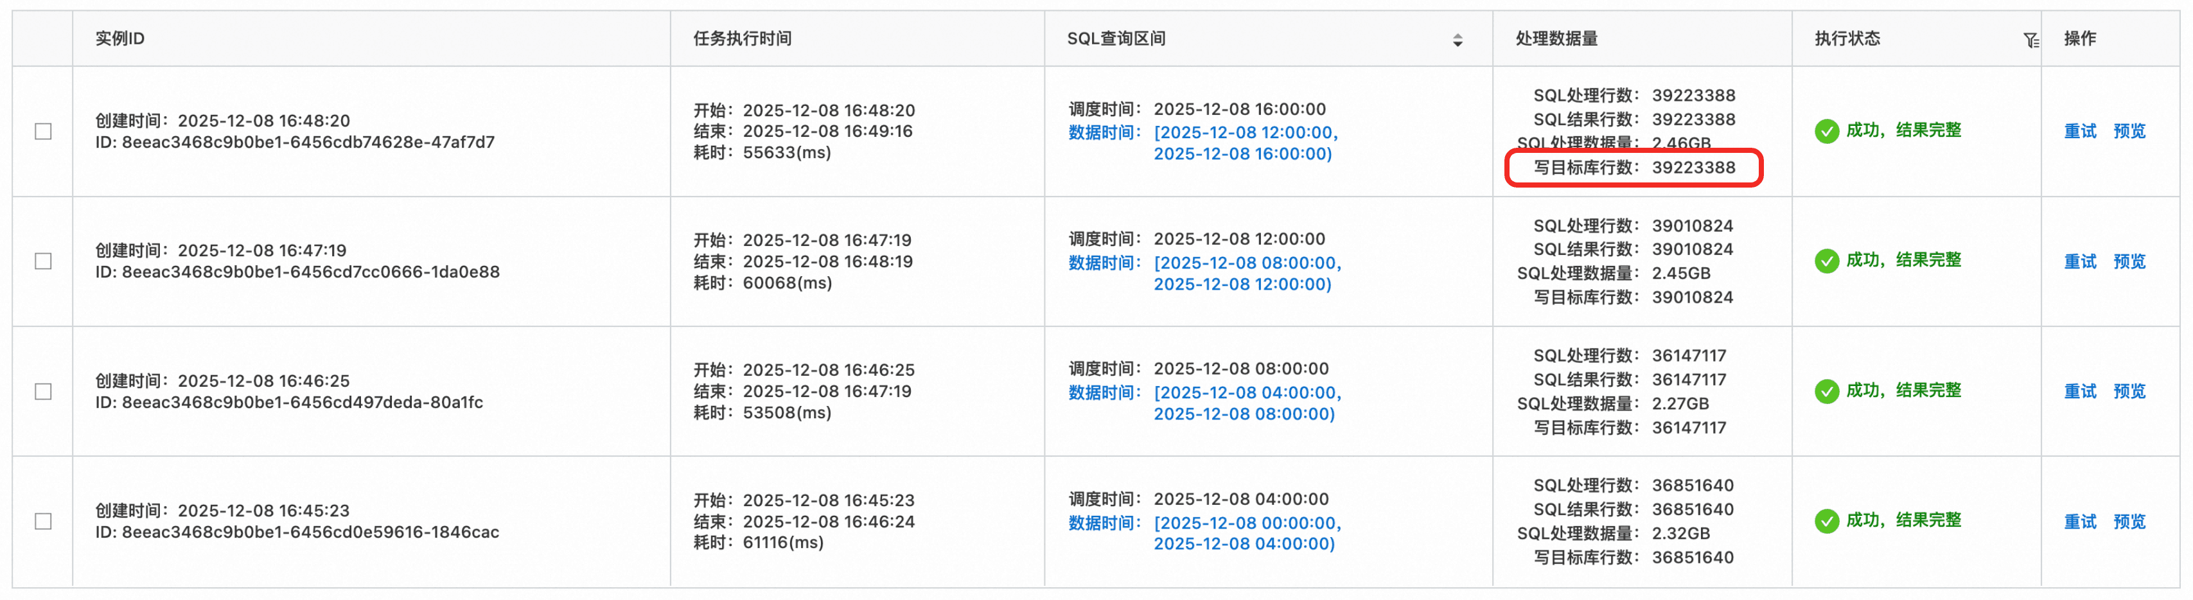Screen dimensions: 2193x600
Task: Click 重试 for the 16:00:00 scheduled instance
Action: tap(2080, 131)
